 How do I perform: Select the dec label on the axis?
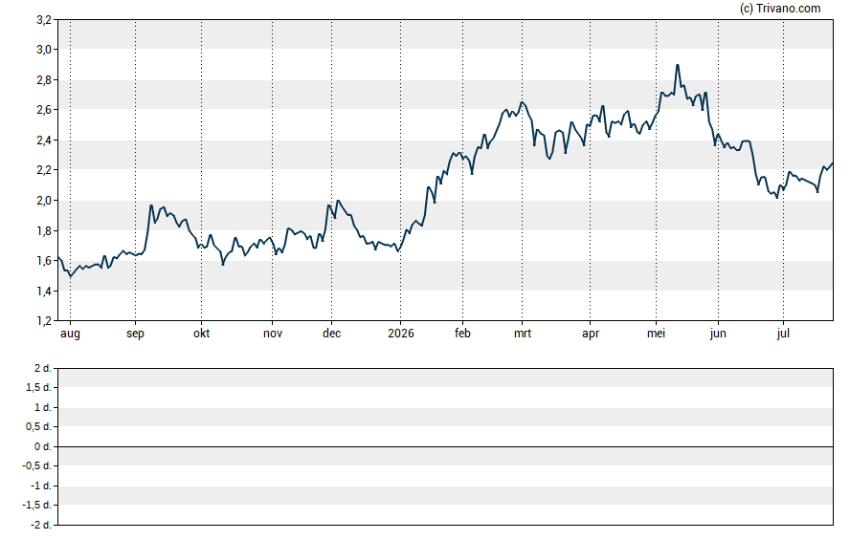(332, 334)
